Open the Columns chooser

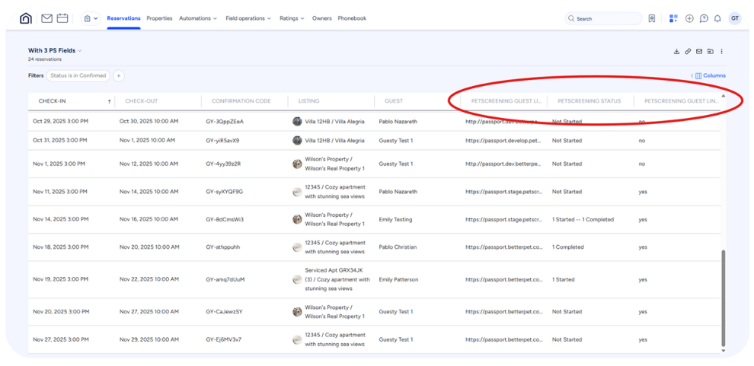click(710, 75)
